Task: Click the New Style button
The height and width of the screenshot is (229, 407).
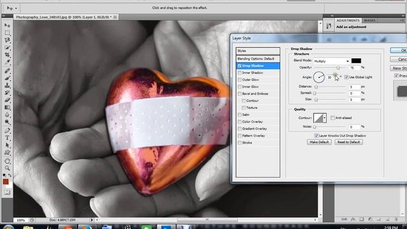Action: pos(399,68)
